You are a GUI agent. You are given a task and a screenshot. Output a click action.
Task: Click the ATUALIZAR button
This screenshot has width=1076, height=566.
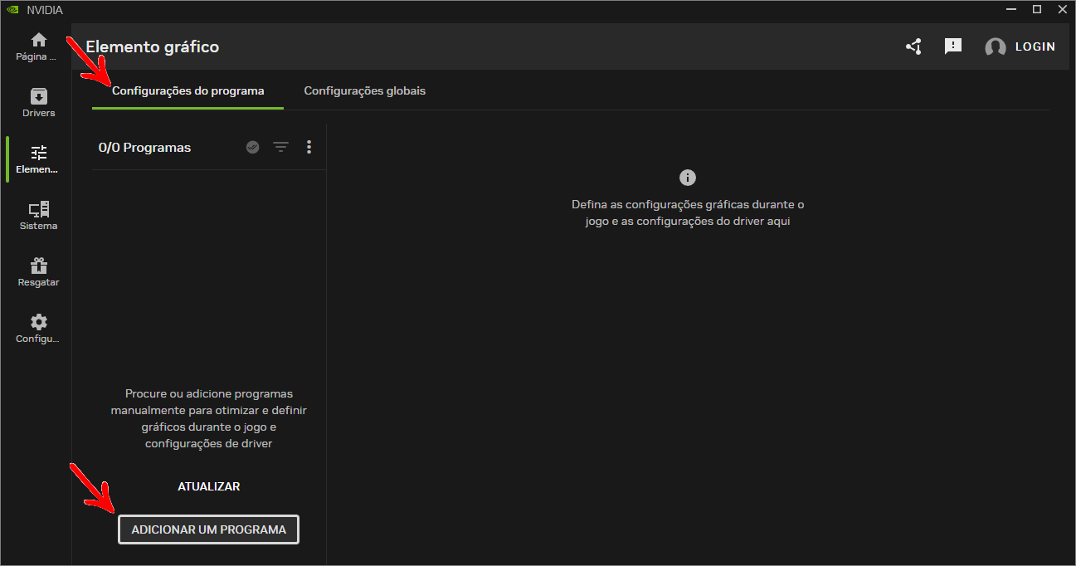[209, 486]
